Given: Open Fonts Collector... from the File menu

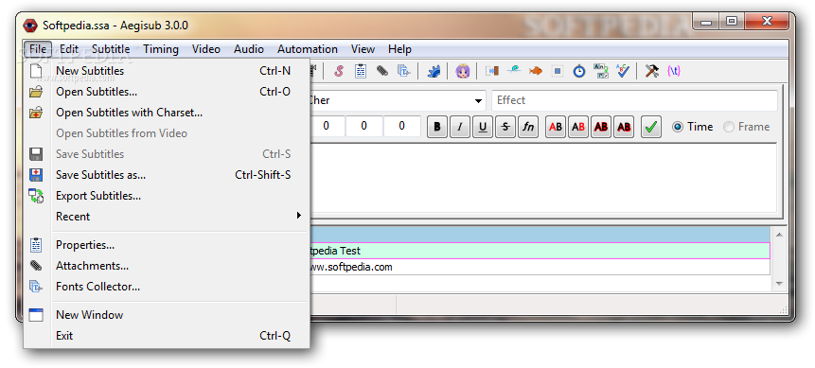Looking at the screenshot, I should pyautogui.click(x=167, y=287).
